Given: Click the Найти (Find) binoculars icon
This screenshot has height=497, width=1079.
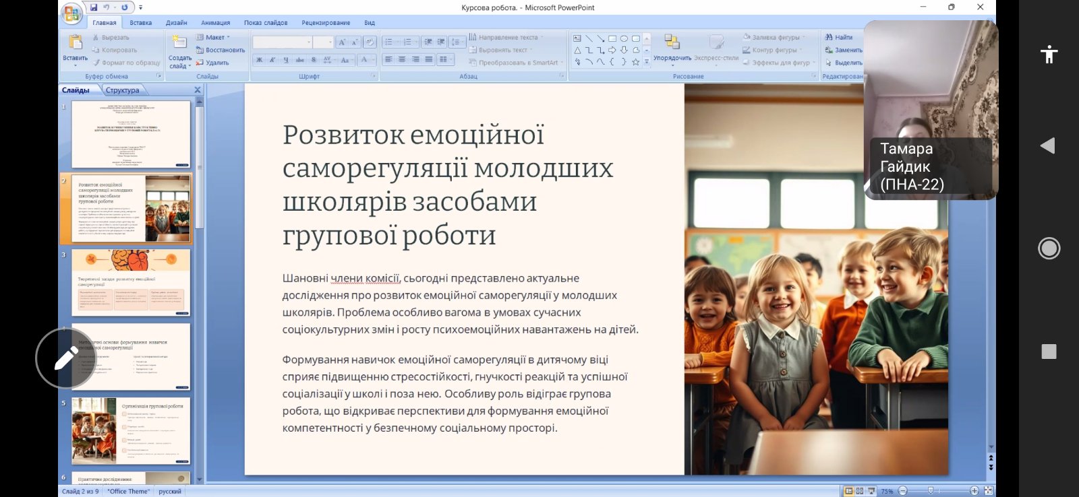Looking at the screenshot, I should [829, 37].
